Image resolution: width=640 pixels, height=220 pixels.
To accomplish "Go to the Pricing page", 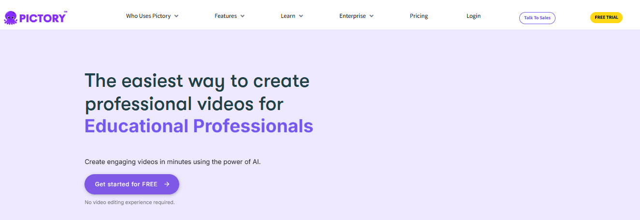I will click(419, 16).
